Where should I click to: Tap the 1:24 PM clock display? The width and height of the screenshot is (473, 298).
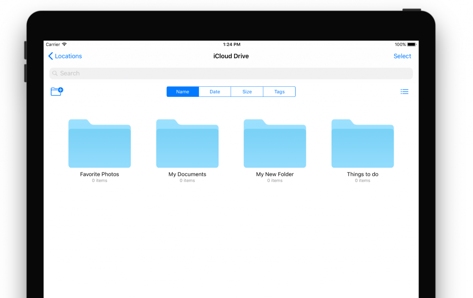point(231,44)
